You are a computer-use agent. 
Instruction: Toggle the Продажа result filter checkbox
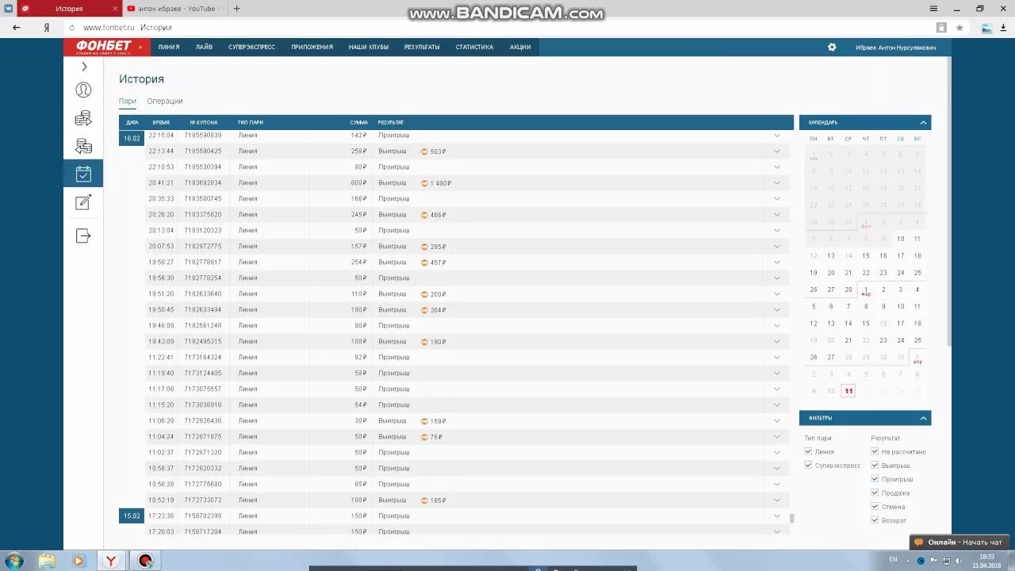pos(875,492)
